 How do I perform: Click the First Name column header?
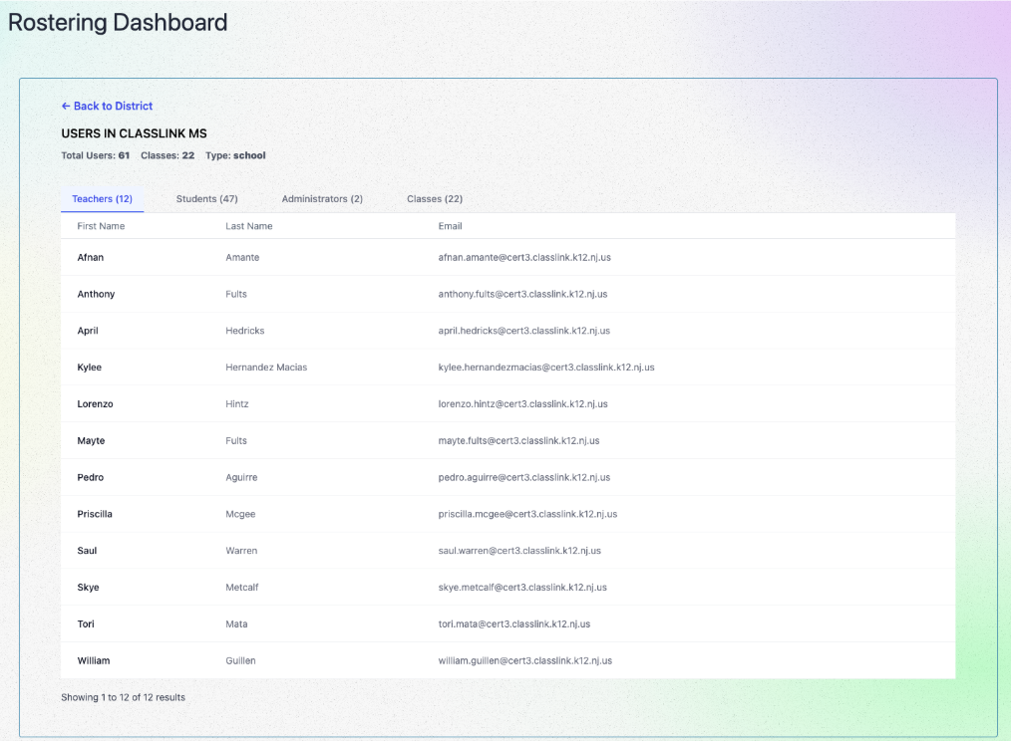pyautogui.click(x=101, y=226)
